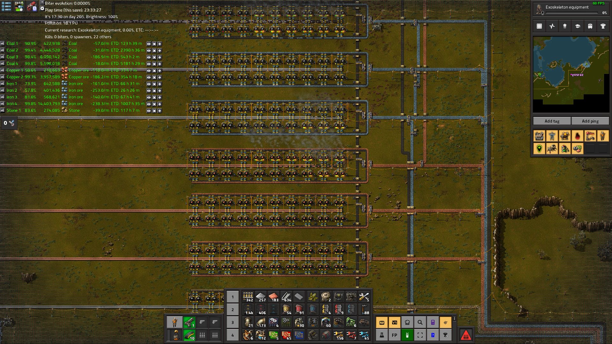Click Exoskeleton equipment research progress bar
Image resolution: width=612 pixels, height=344 pixels.
572,13
